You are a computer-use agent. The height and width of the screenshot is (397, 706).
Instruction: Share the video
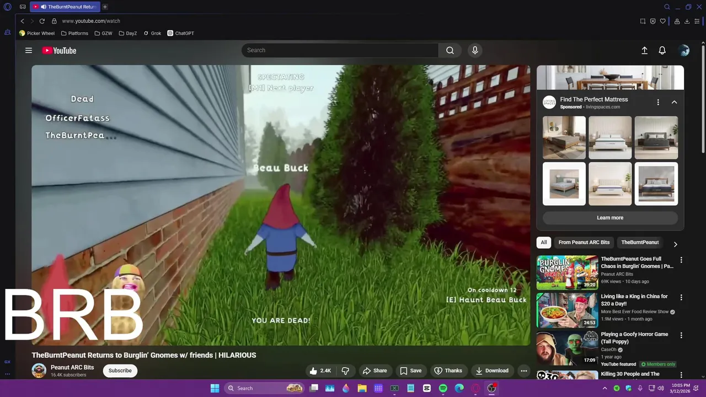(375, 371)
